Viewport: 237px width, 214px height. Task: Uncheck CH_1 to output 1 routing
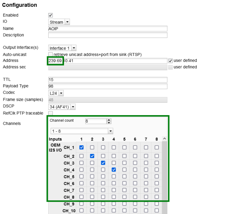tap(82, 147)
